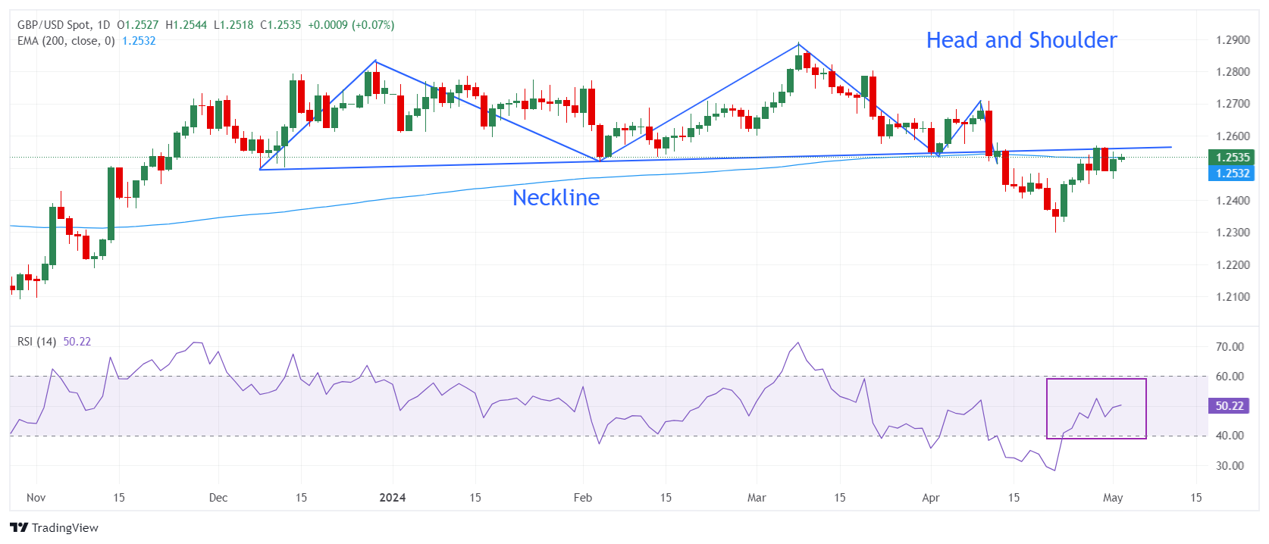Screen dimensions: 1269x544
Task: Open the RSI (14) indicator legend
Action: pos(36,342)
